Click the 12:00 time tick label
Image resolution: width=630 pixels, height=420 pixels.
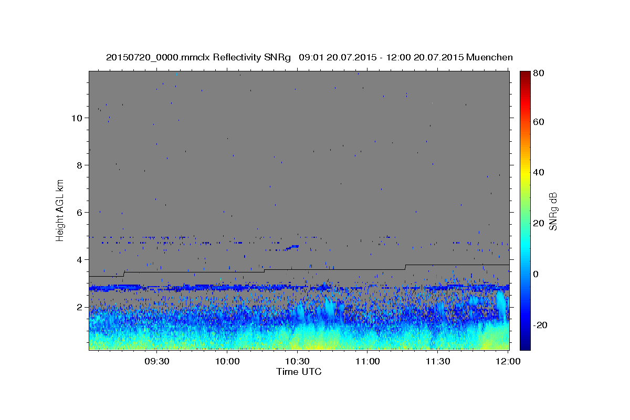[x=508, y=362]
